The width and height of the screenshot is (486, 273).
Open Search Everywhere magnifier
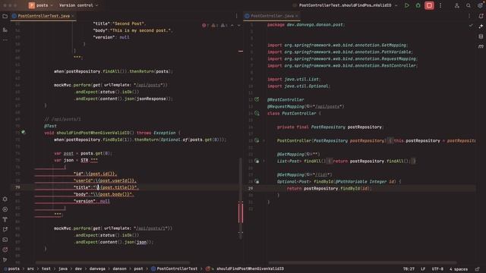click(469, 5)
